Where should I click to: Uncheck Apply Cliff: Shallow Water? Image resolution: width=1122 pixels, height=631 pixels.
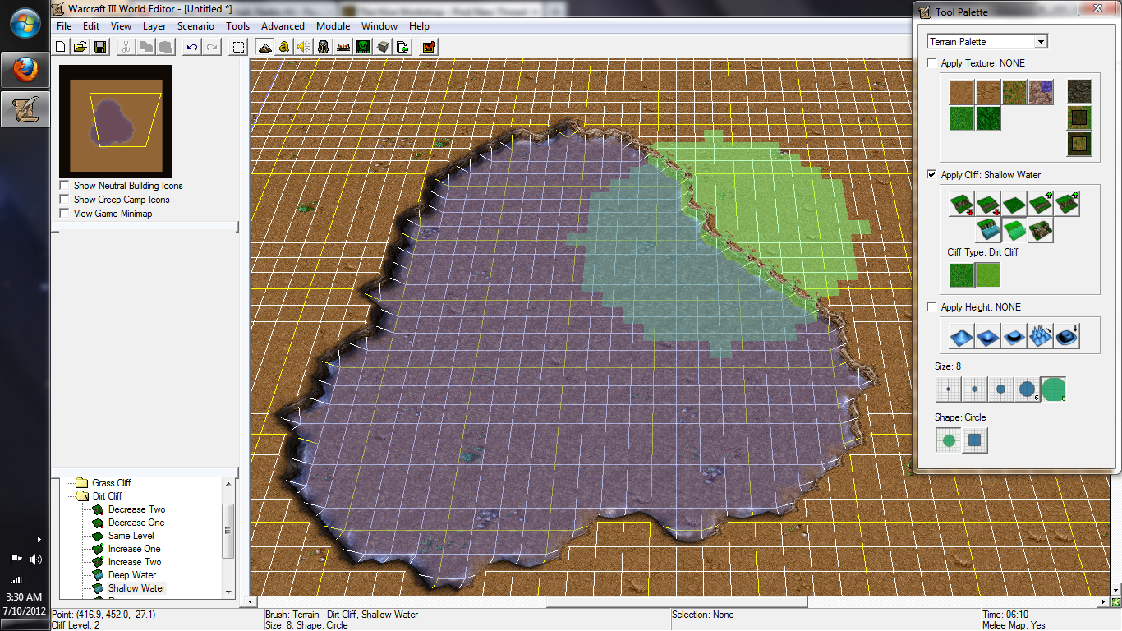[931, 175]
